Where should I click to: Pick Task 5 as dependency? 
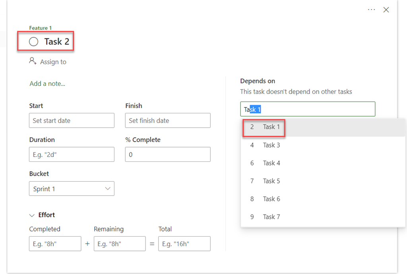(271, 181)
